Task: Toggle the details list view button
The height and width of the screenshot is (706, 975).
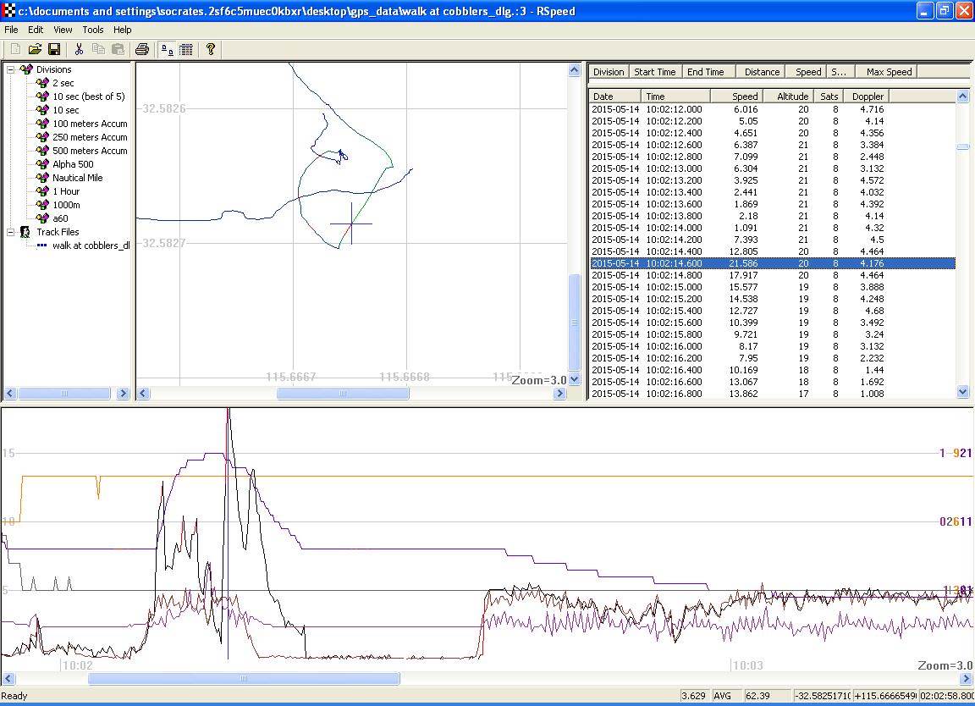Action: (186, 50)
